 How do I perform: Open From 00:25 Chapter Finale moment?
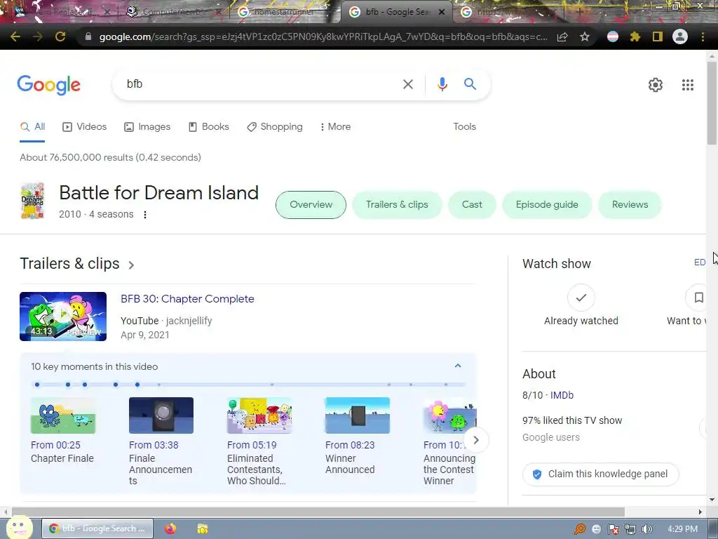[x=63, y=431]
